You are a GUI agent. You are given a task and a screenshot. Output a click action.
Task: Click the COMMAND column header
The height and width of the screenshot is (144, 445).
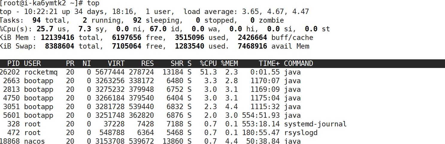pyautogui.click(x=298, y=64)
